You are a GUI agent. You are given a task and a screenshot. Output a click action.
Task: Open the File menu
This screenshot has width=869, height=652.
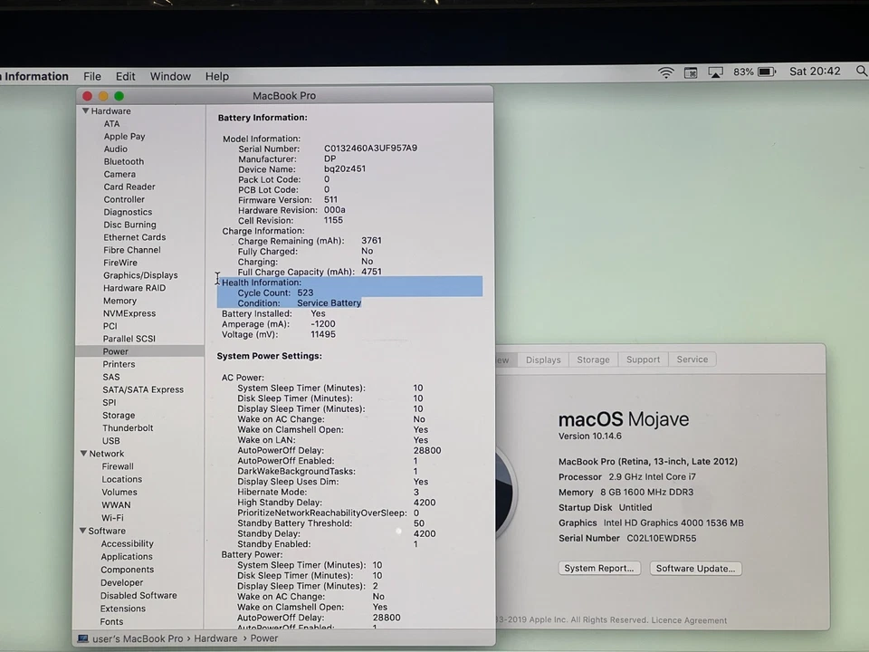pos(92,76)
